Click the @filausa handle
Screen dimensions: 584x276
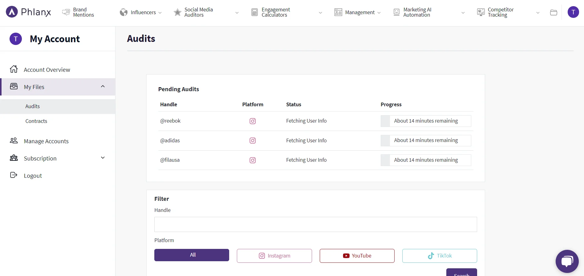[x=170, y=160]
